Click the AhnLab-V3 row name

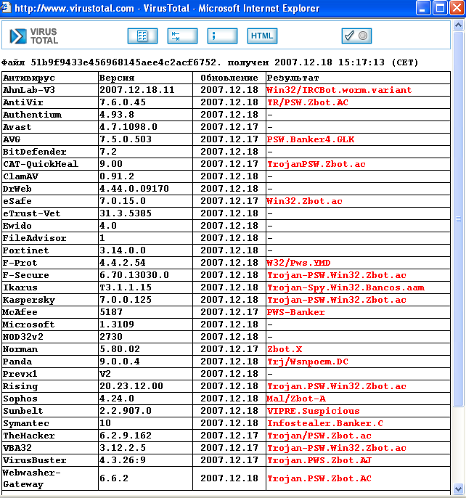[x=29, y=90]
